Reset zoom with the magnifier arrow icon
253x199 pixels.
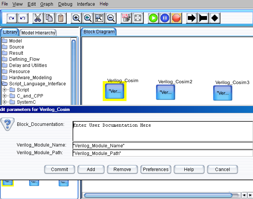pyautogui.click(x=88, y=18)
